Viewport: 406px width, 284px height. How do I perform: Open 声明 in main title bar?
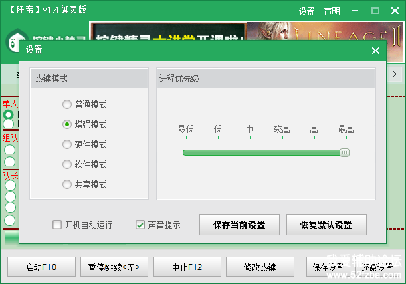(x=332, y=11)
